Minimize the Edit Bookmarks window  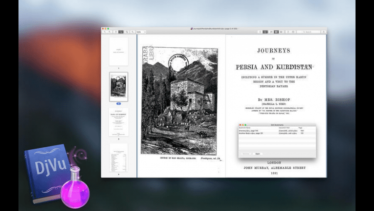[243, 125]
